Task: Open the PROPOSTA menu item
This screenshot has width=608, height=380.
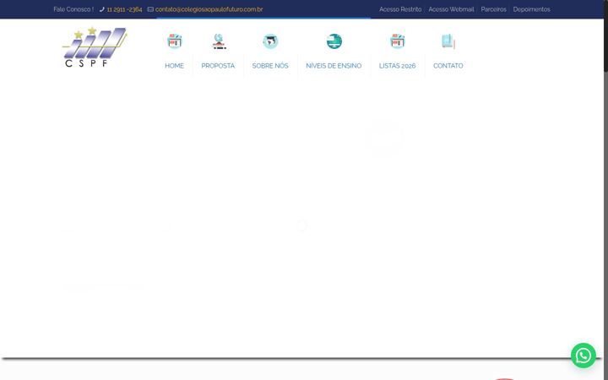Action: pos(218,66)
